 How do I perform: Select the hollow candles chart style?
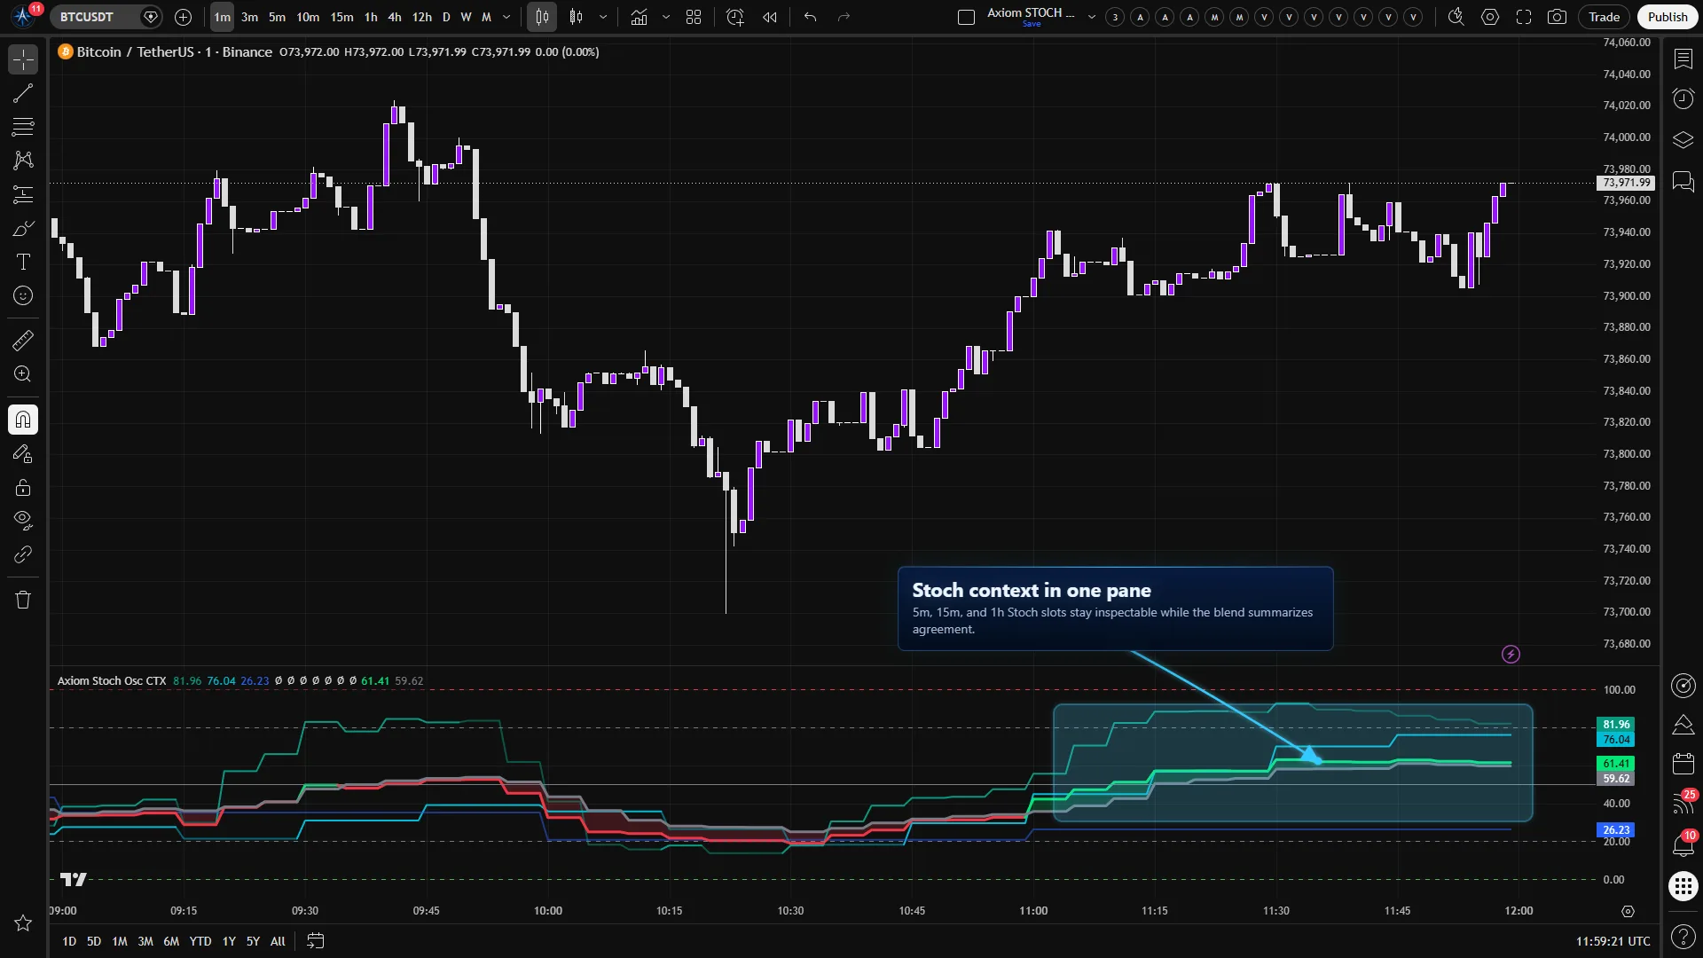click(x=577, y=17)
